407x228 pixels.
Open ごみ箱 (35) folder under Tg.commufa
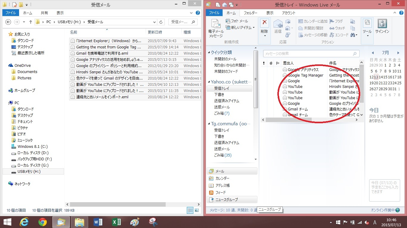(223, 155)
